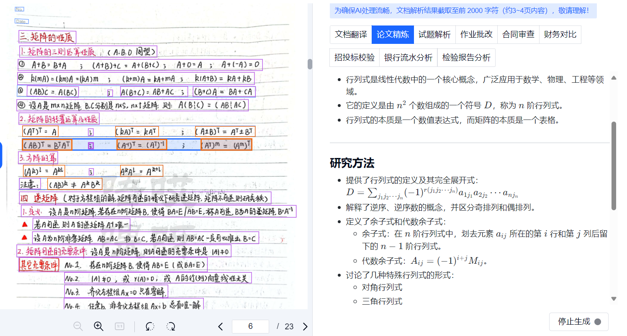Reset the page to 1:1 actual size
This screenshot has width=627, height=336.
click(119, 326)
